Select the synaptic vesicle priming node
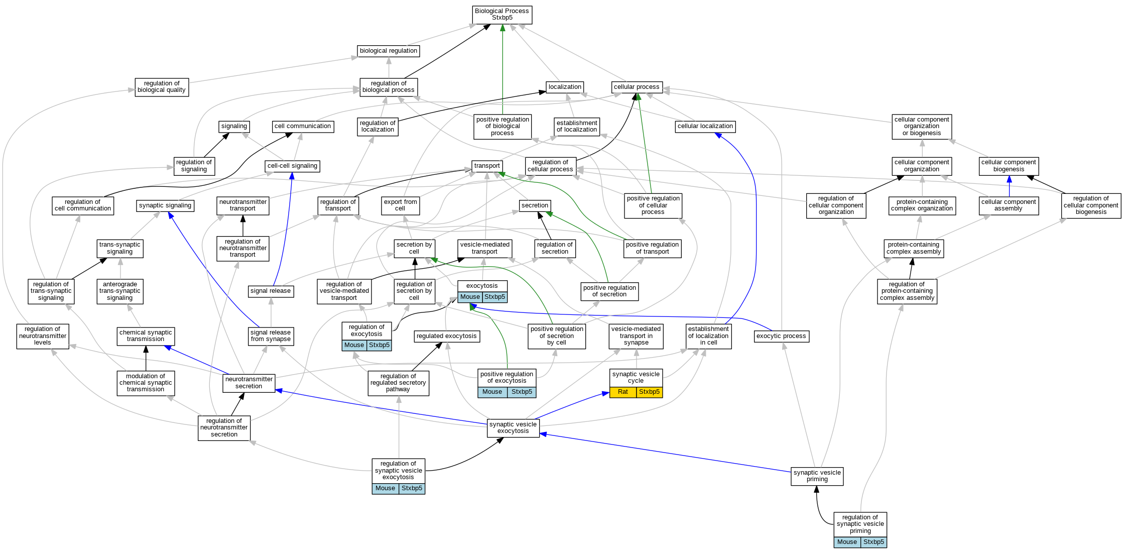This screenshot has height=553, width=1129. tap(817, 476)
